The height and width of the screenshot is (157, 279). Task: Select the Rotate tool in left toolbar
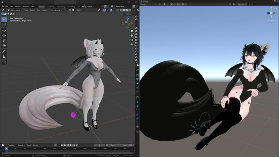(x=4, y=35)
